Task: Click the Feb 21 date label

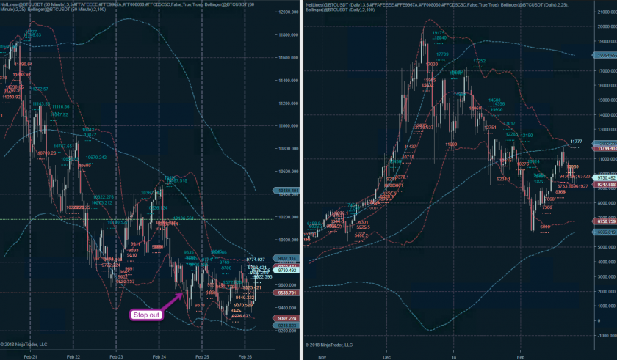Action: (x=30, y=357)
